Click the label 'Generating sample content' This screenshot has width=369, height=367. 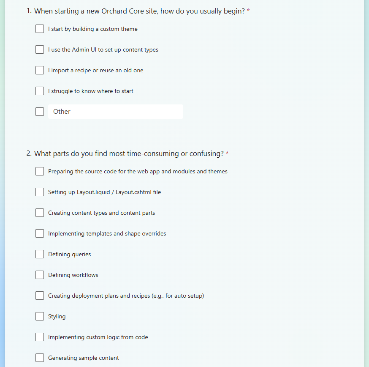[x=83, y=358]
